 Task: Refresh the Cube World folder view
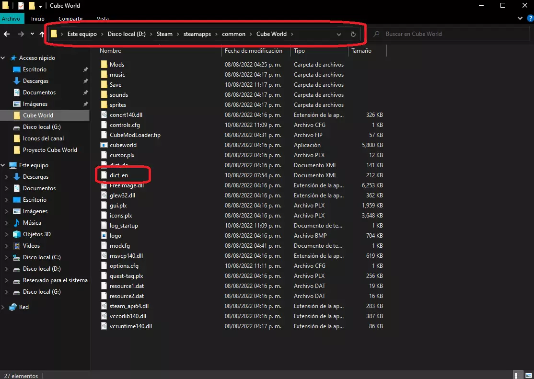click(353, 34)
